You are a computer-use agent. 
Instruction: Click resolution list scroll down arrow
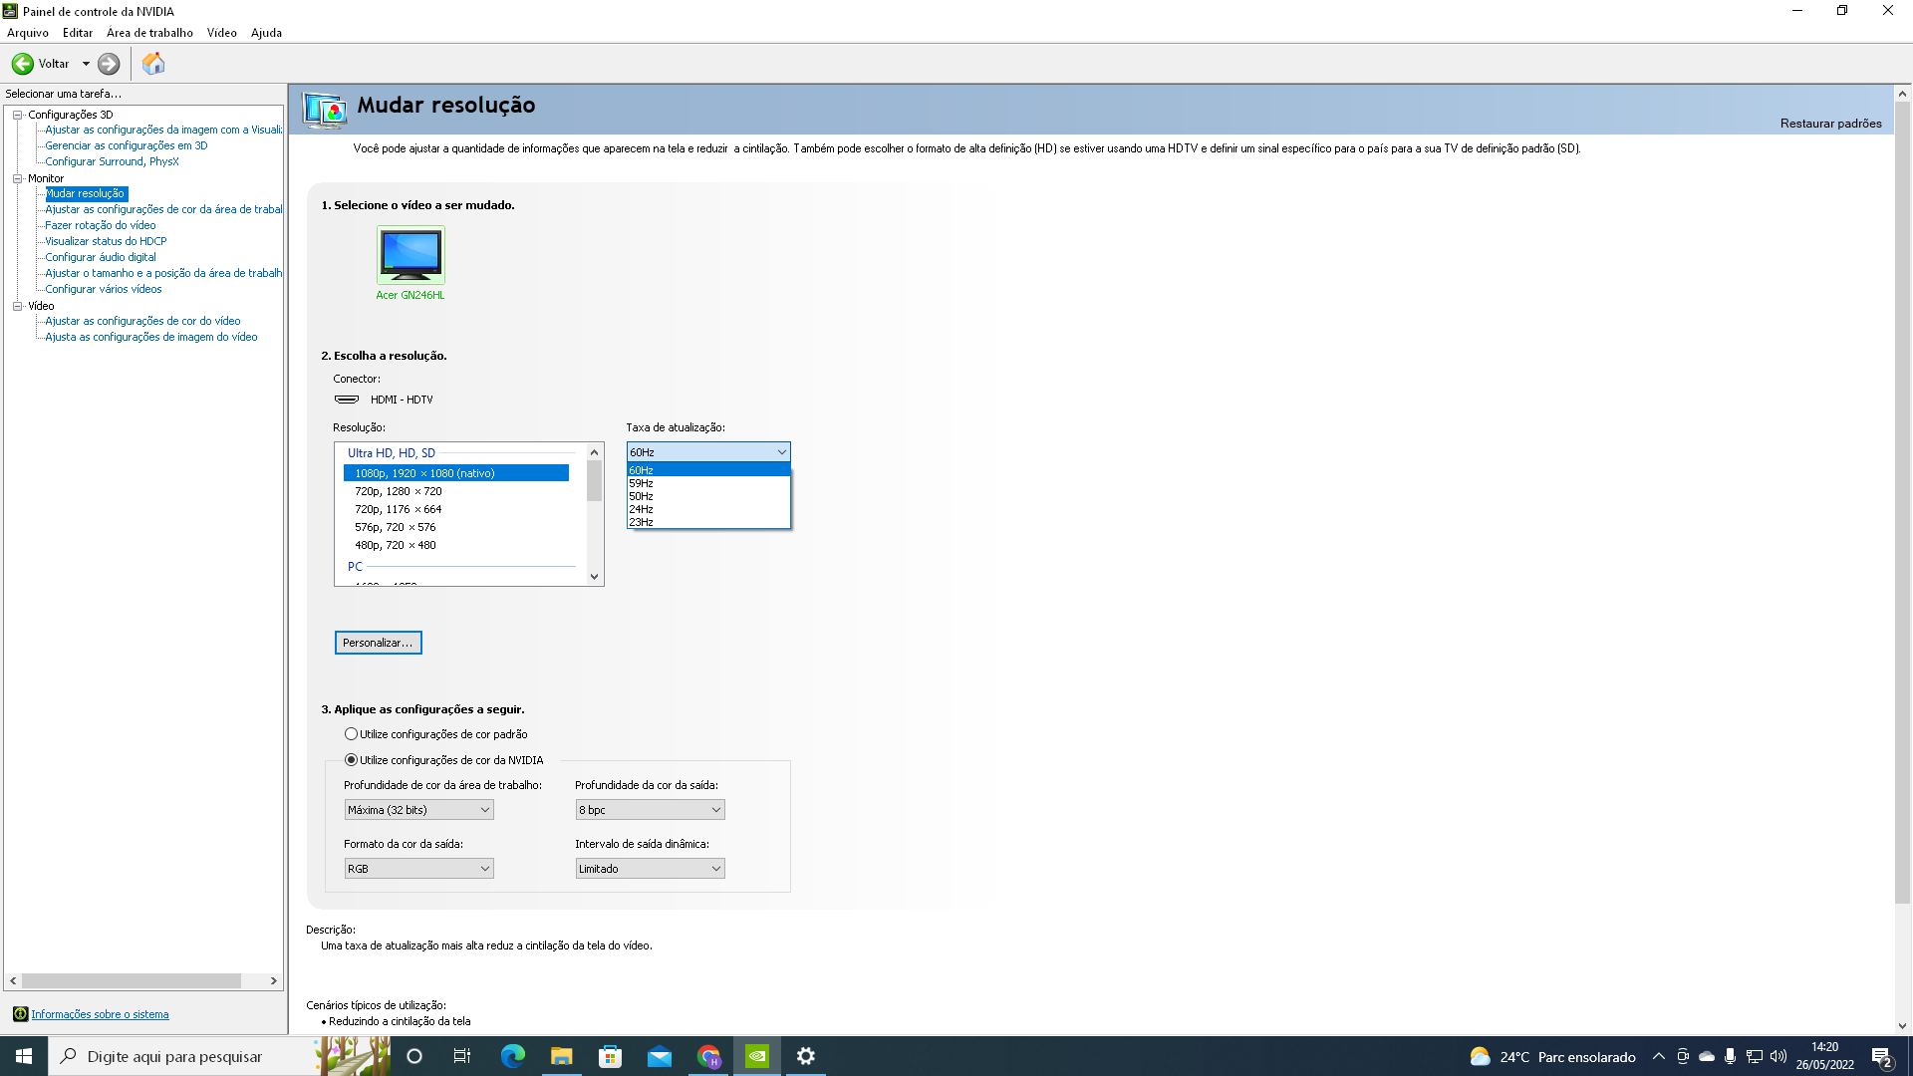(595, 577)
